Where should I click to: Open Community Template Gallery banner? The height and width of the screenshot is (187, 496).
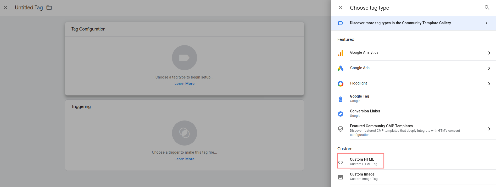tap(413, 23)
